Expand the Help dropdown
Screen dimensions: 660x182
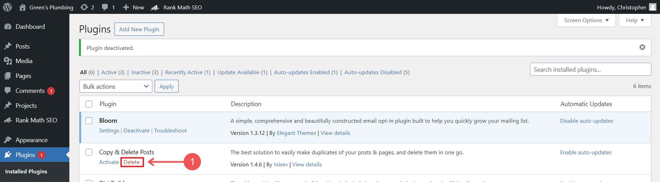point(634,20)
